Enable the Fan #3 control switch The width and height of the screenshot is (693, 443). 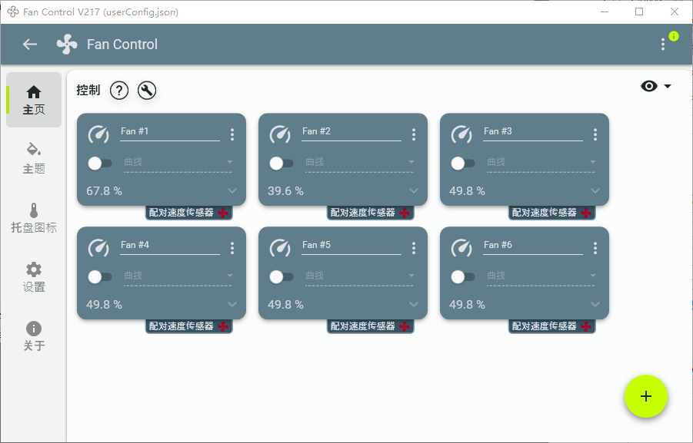click(x=463, y=164)
